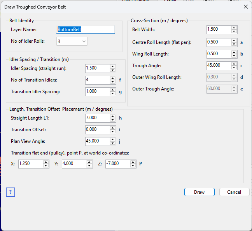The width and height of the screenshot is (252, 231).
Task: Decrease No of Transition Idlers
Action: tap(113, 82)
